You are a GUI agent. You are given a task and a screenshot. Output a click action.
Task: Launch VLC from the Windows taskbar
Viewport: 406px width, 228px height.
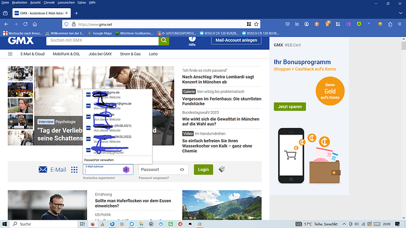pyautogui.click(x=102, y=224)
